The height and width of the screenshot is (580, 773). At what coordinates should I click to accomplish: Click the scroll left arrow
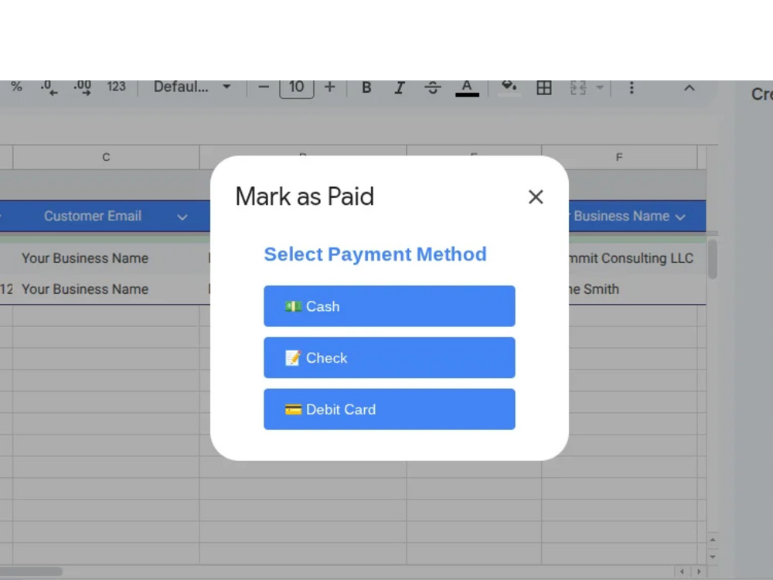pos(682,571)
